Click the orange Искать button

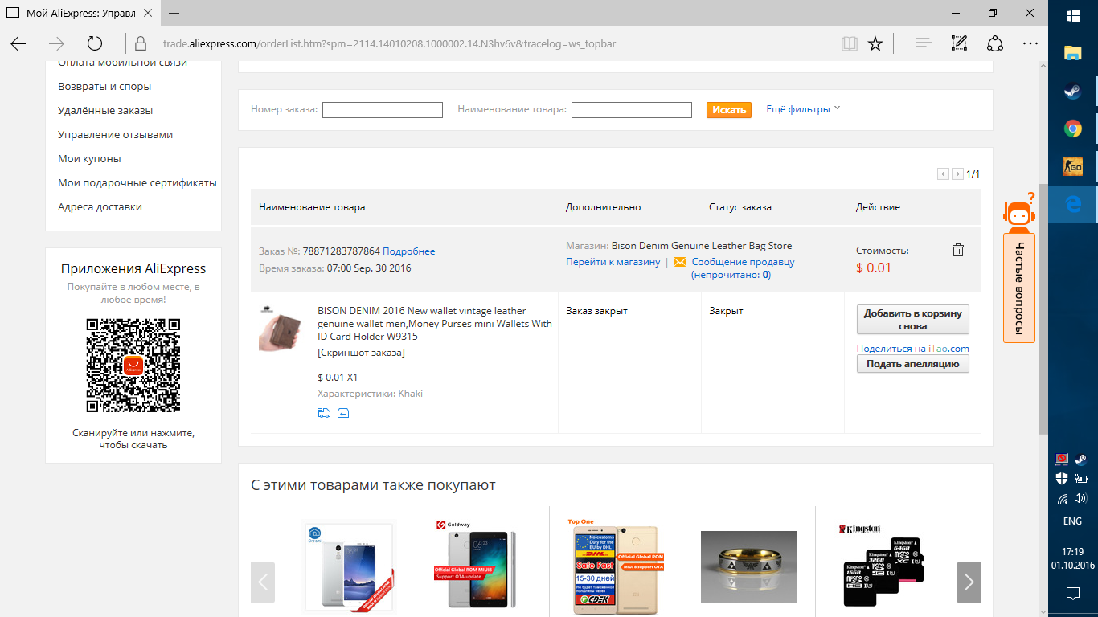click(729, 109)
